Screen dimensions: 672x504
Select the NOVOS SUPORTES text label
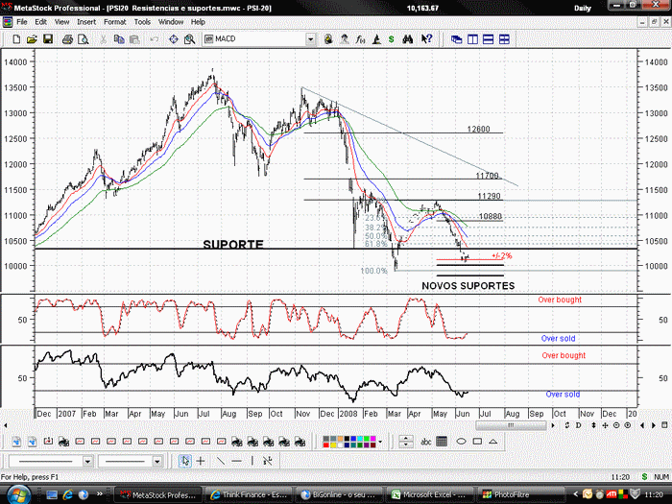pyautogui.click(x=468, y=286)
